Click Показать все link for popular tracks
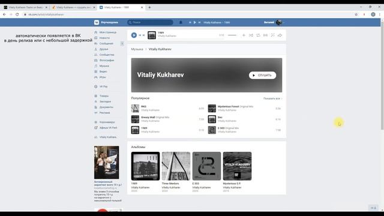This screenshot has height=216, width=384. tap(272, 98)
